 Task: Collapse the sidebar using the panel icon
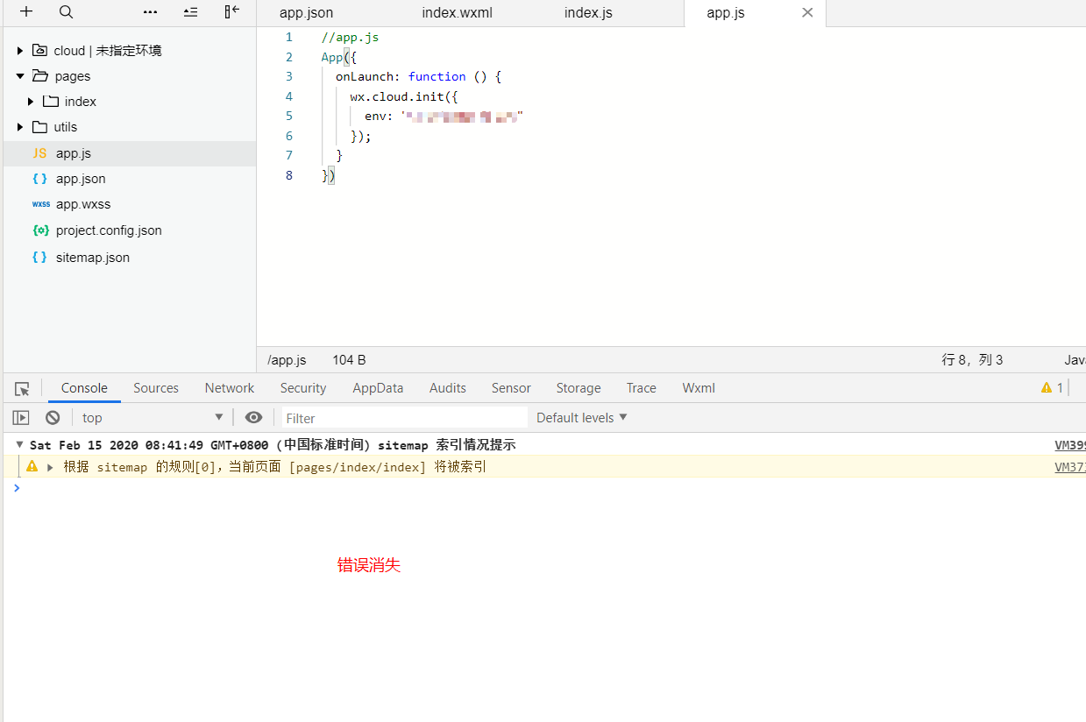[231, 12]
